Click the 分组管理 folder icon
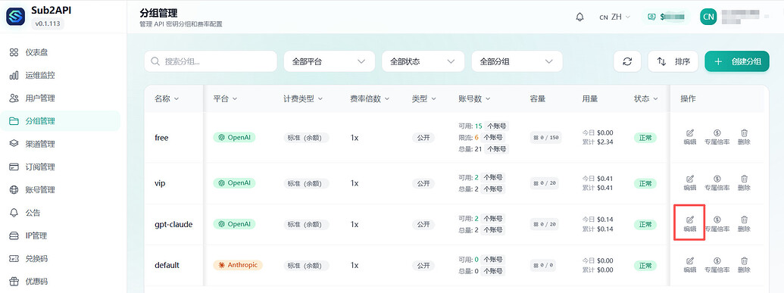784x293 pixels. coord(14,121)
